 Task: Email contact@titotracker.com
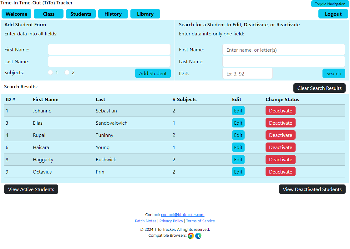point(183,215)
